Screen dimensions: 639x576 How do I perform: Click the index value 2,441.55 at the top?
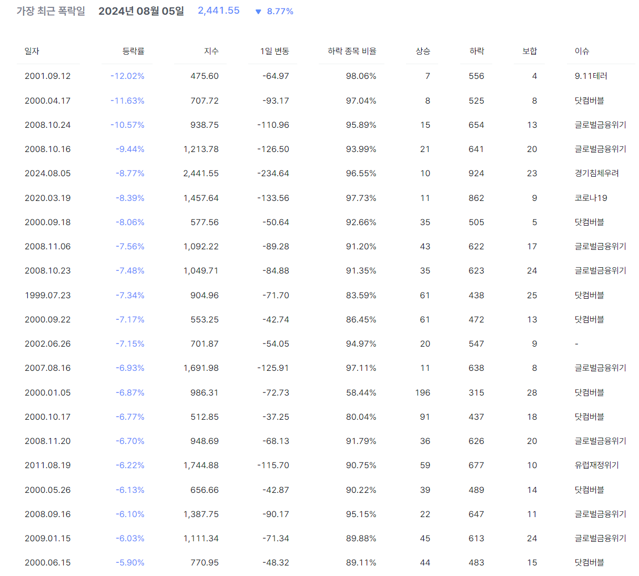[x=219, y=10]
